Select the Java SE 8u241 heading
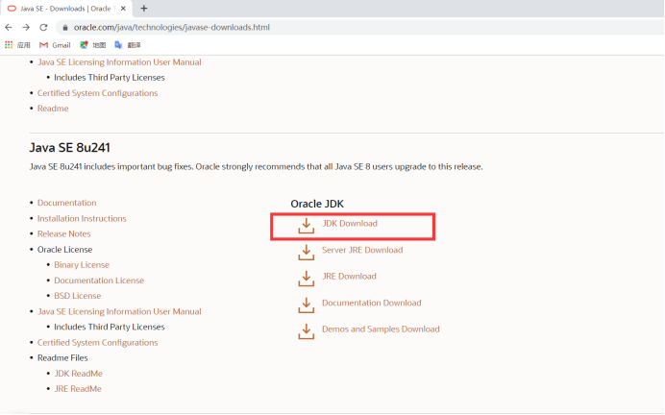Viewport: 665px width, 415px height. click(69, 148)
